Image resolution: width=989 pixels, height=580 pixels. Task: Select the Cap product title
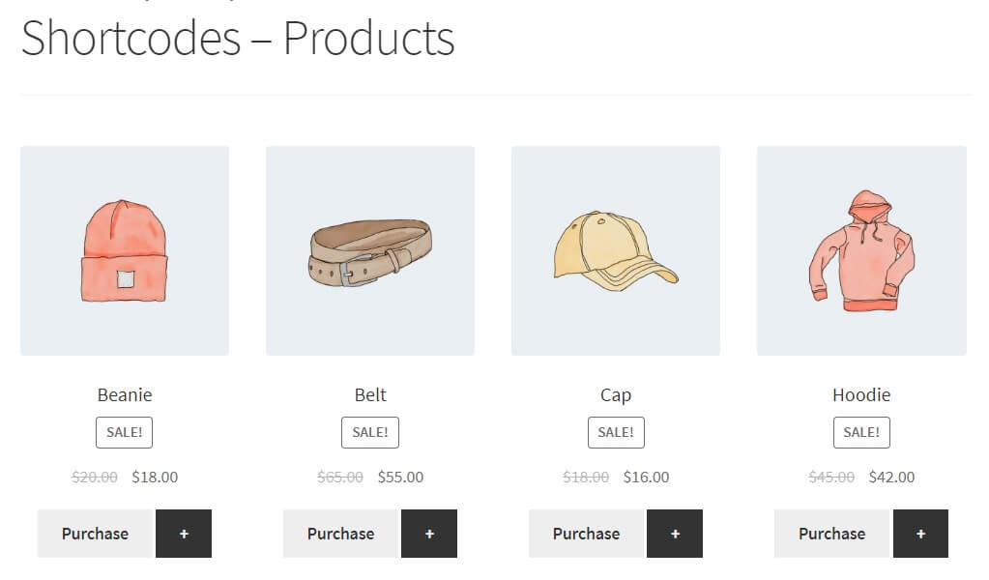tap(616, 395)
